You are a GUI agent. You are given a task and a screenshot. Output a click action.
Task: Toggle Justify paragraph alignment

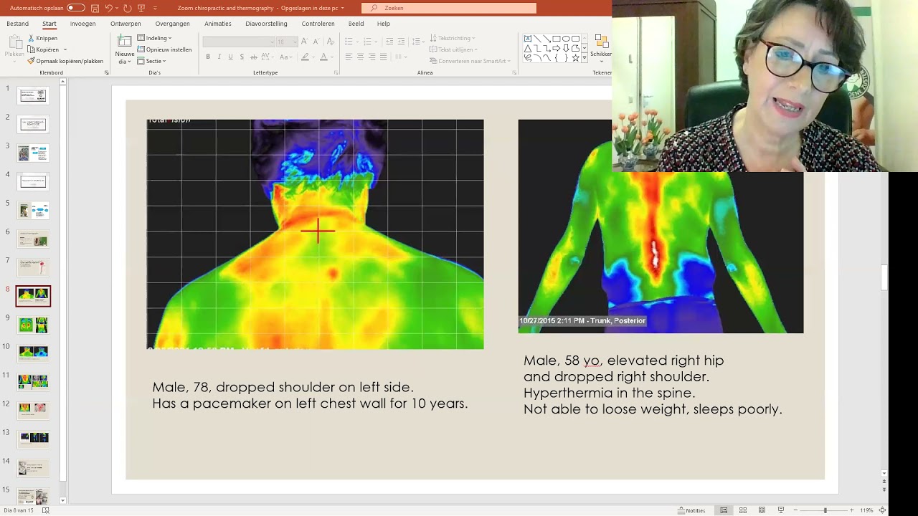tap(383, 57)
